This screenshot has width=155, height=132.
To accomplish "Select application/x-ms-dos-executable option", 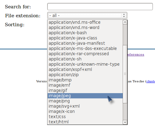I will [x=85, y=48].
